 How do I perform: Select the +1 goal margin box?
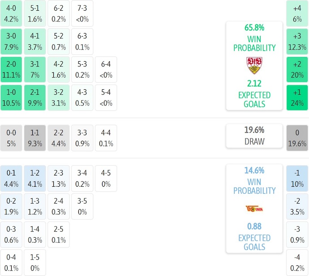[297, 97]
